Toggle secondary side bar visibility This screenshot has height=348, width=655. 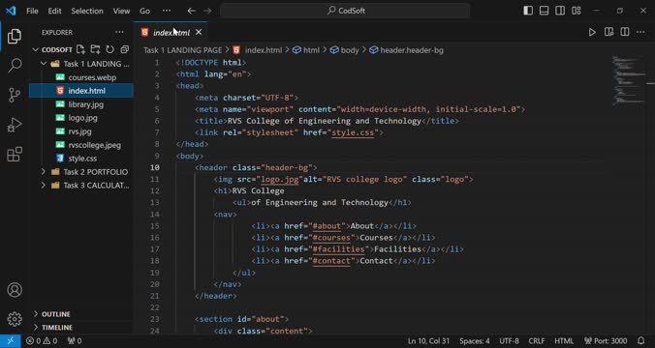tap(560, 11)
